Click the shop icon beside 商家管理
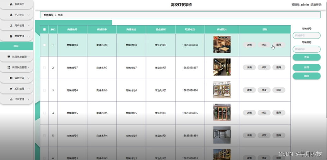327x160 pixels. coord(11,36)
